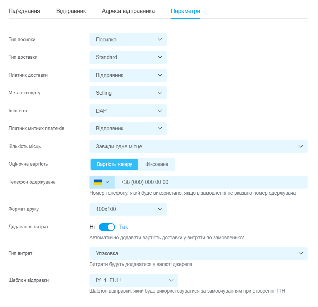This screenshot has height=307, width=318.
Task: Click the Ні label next to the switch
Action: (92, 227)
